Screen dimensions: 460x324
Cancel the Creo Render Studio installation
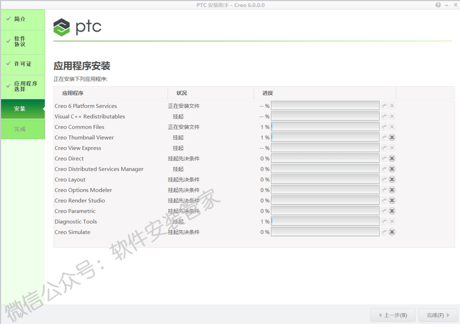pos(392,200)
